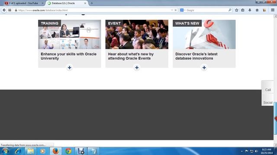The image size is (277, 155).
Task: Show bookmarks list icon
Action: (243, 10)
